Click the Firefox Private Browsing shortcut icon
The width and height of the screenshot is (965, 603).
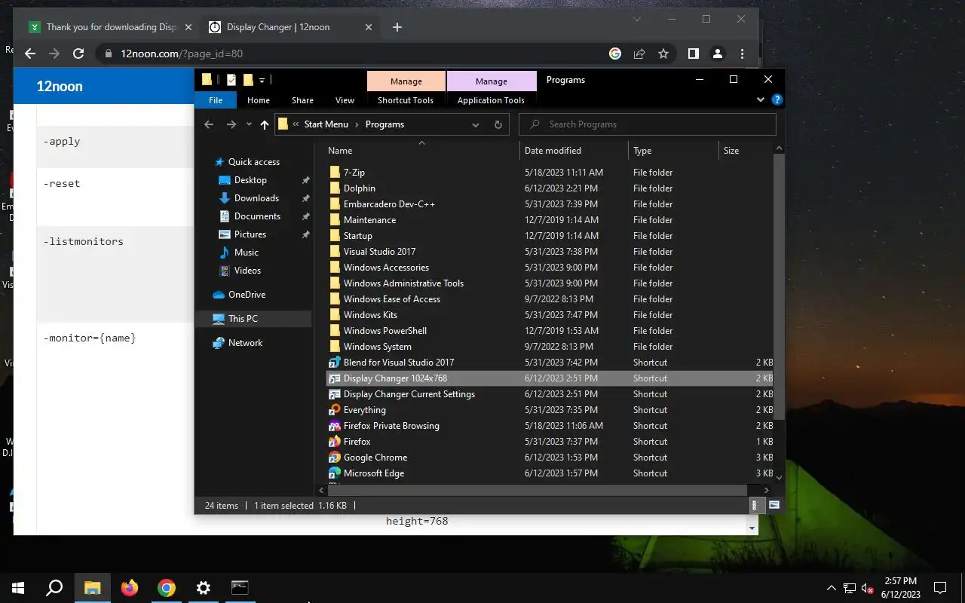pyautogui.click(x=335, y=426)
